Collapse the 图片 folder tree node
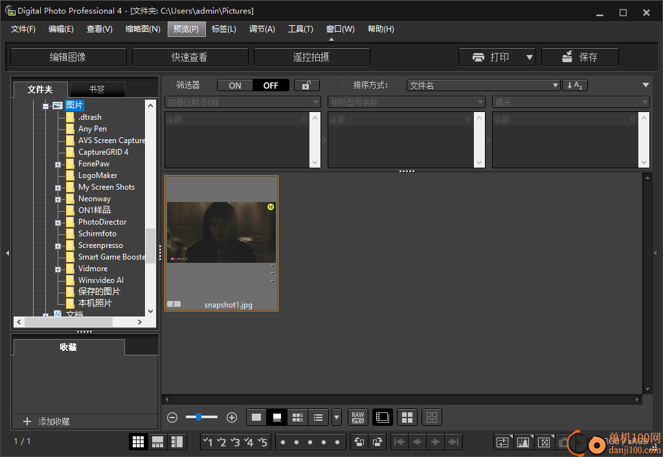Screen dimensions: 663x457 tap(46, 106)
